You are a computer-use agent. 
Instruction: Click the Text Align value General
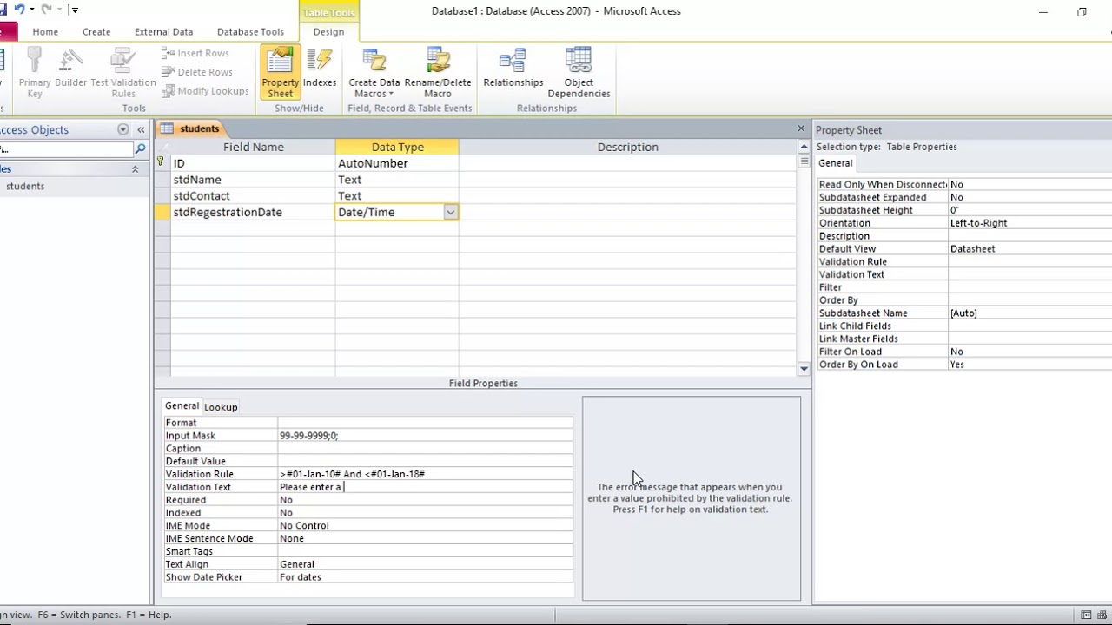(x=425, y=564)
